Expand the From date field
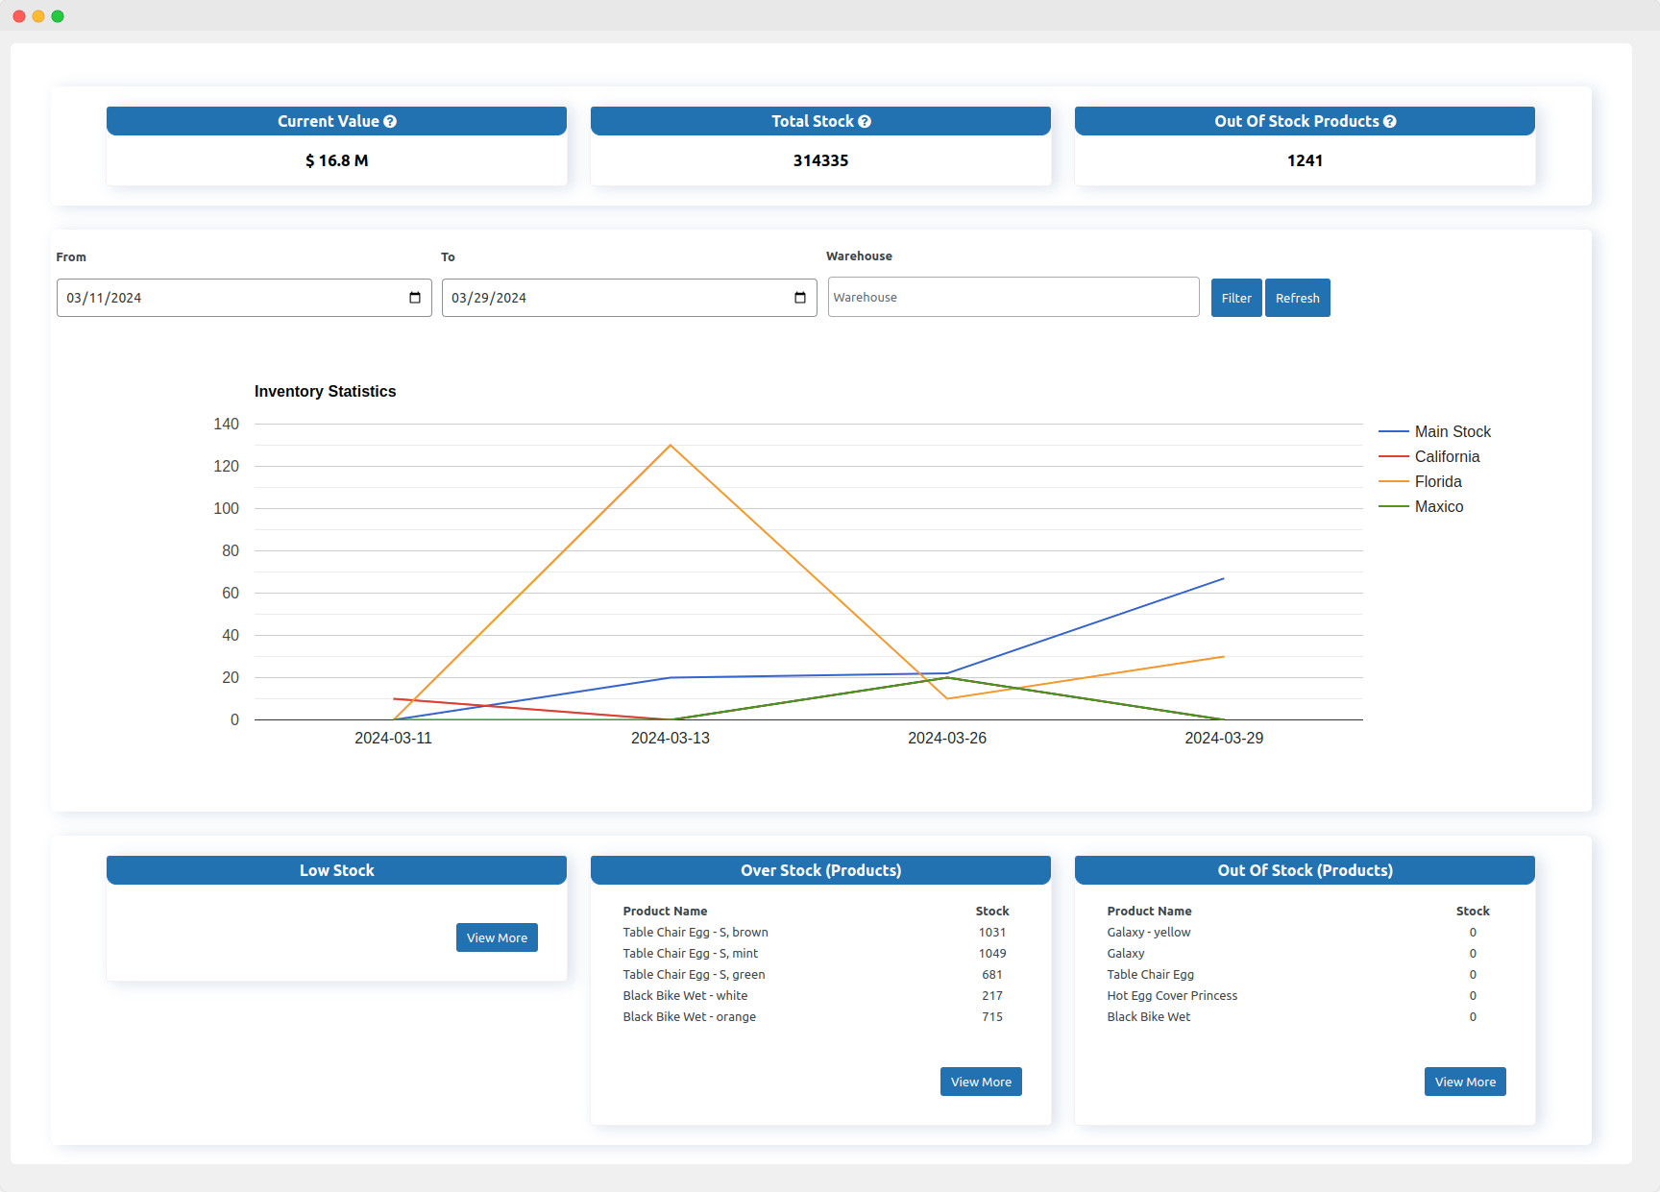The width and height of the screenshot is (1660, 1192). pos(231,298)
